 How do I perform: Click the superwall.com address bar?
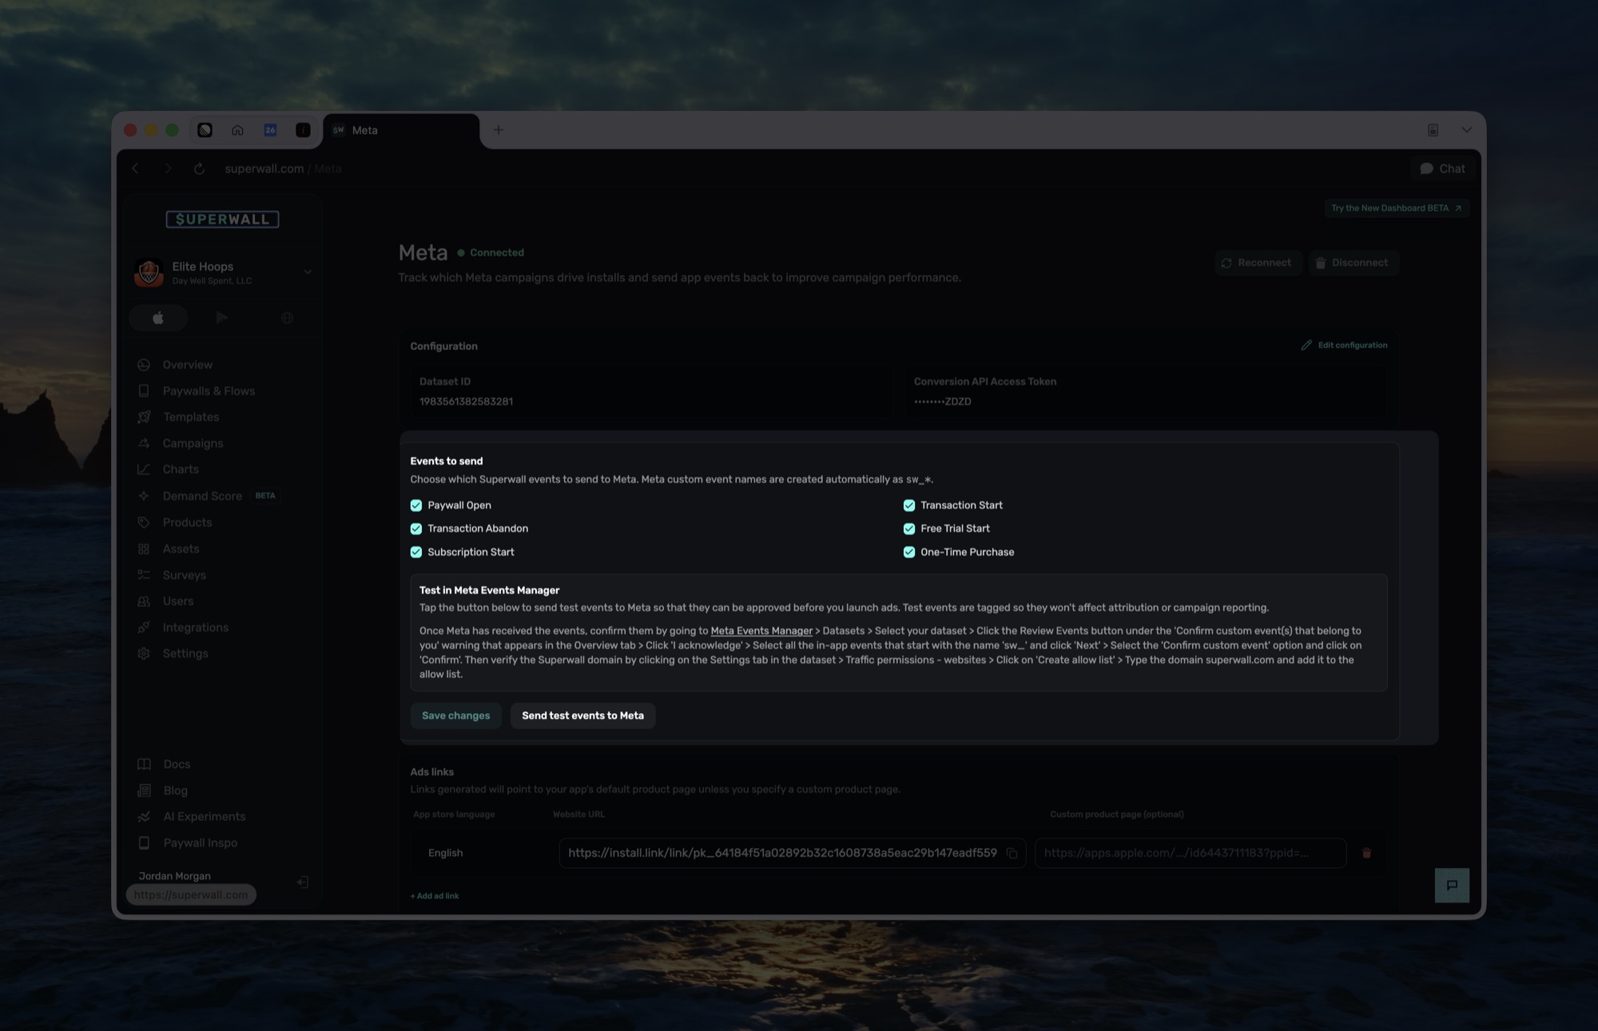coord(283,169)
